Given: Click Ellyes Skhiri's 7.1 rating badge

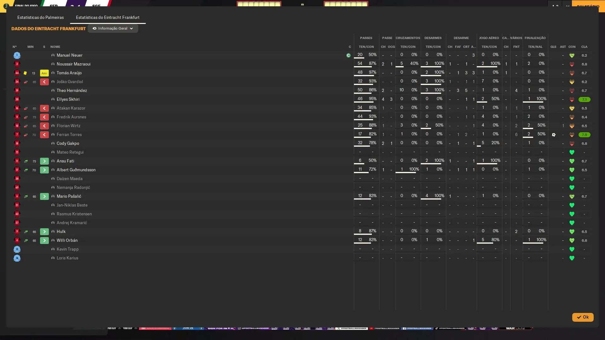Looking at the screenshot, I should tap(584, 99).
